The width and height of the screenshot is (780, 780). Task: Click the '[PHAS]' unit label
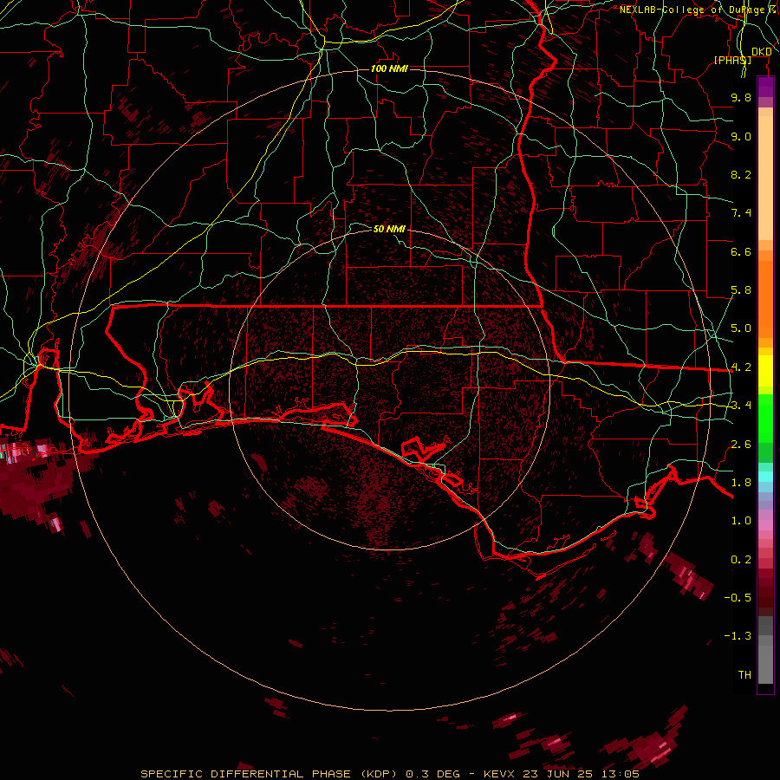732,60
